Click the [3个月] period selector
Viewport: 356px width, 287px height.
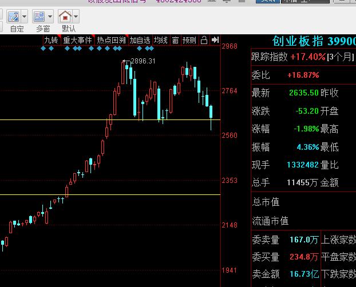click(341, 57)
